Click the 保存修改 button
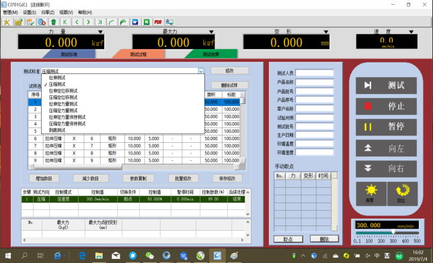 227,178
